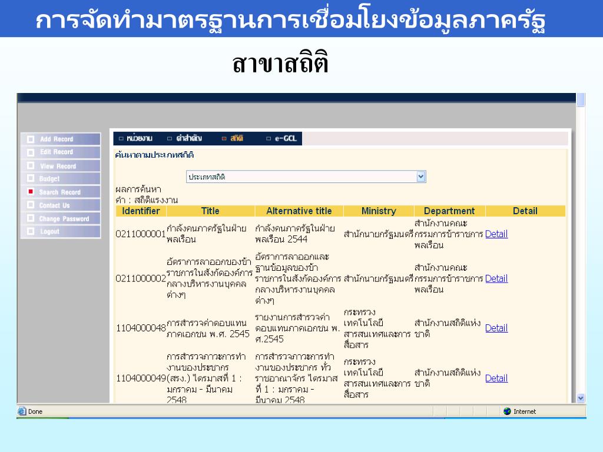The image size is (603, 452).
Task: Switch to the หน่วยงาน tab
Action: (x=136, y=138)
